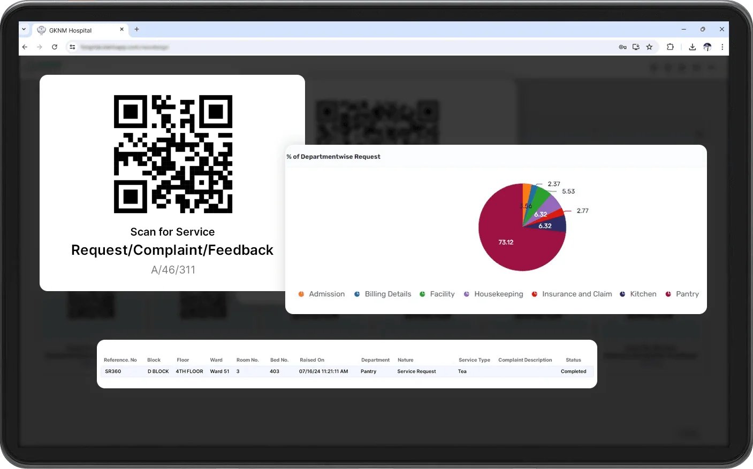Click the Tea service type cell
Viewport: 753px width, 469px height.
tap(462, 371)
